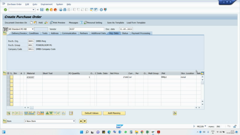Expand the Item detail section icon

[5, 121]
